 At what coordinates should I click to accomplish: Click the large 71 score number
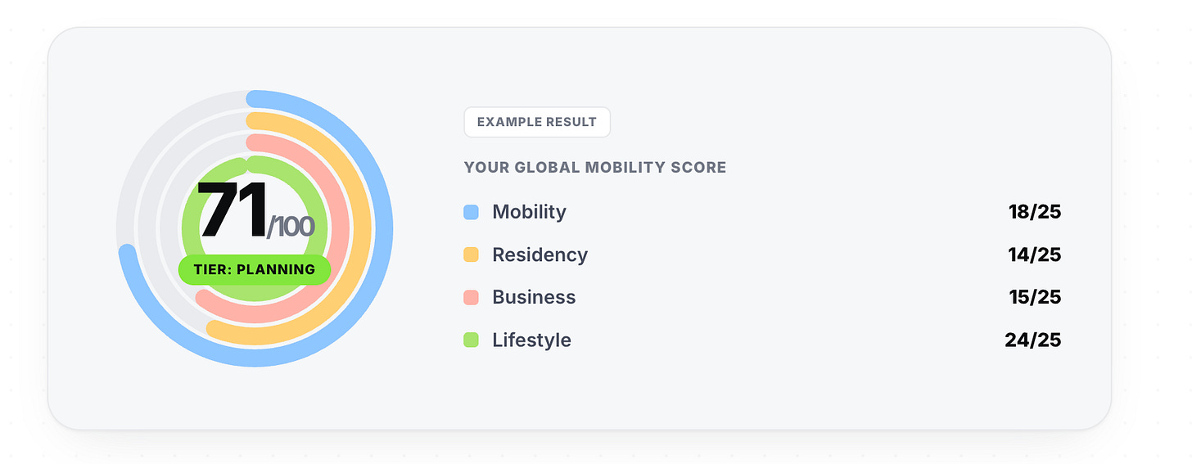click(233, 209)
